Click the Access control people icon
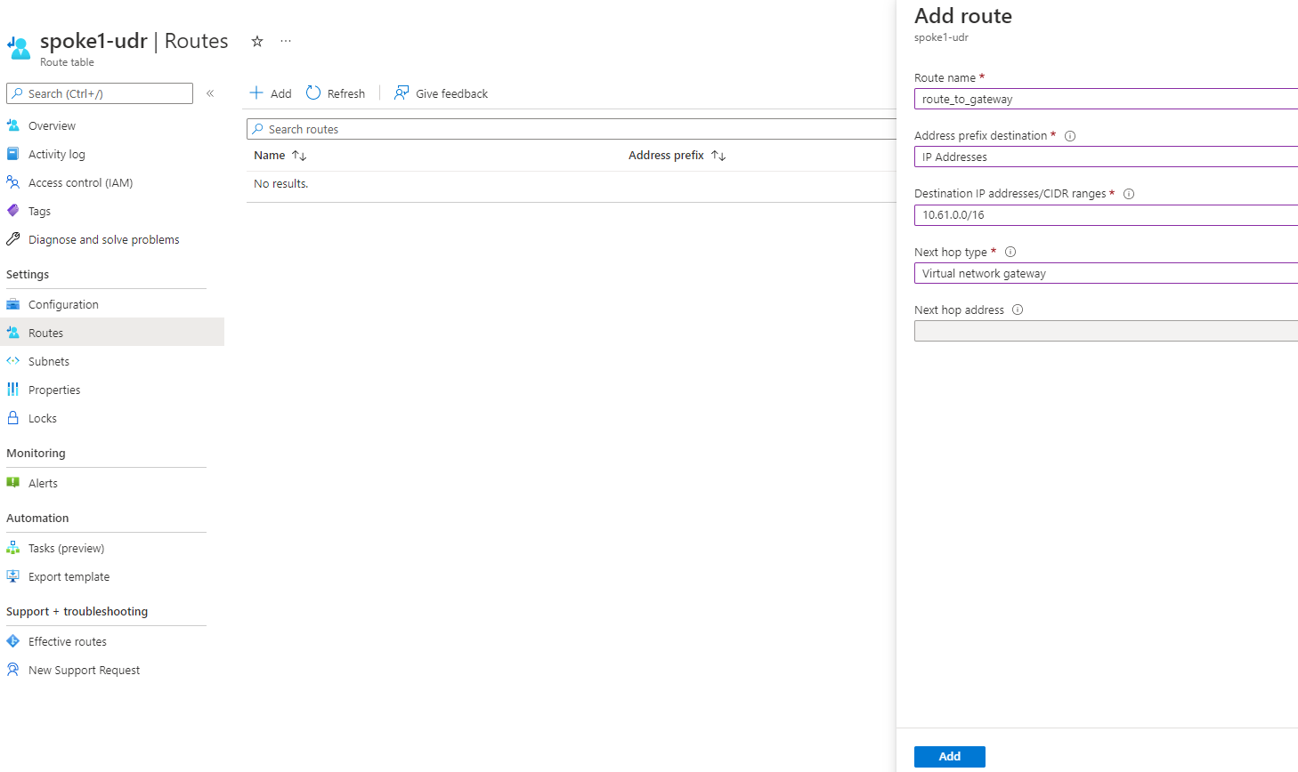The image size is (1298, 772). tap(13, 182)
